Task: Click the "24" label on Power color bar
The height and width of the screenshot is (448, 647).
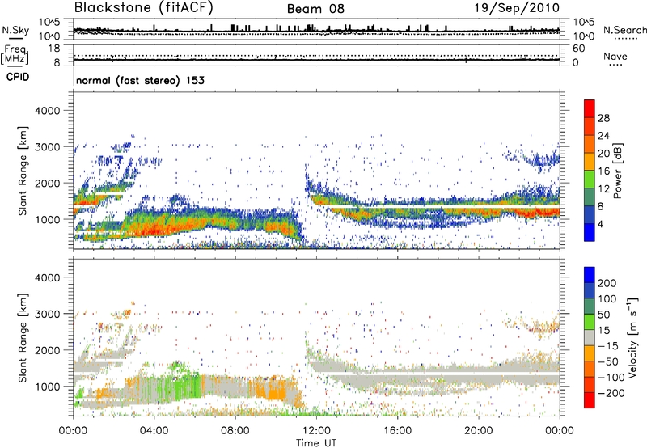Action: coord(603,136)
